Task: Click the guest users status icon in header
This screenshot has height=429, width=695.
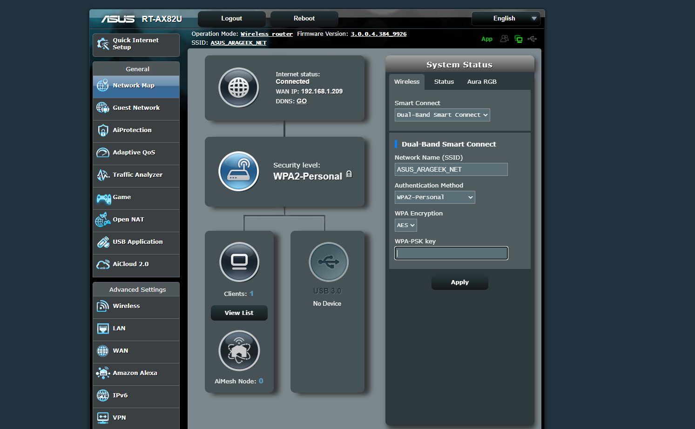Action: click(504, 39)
